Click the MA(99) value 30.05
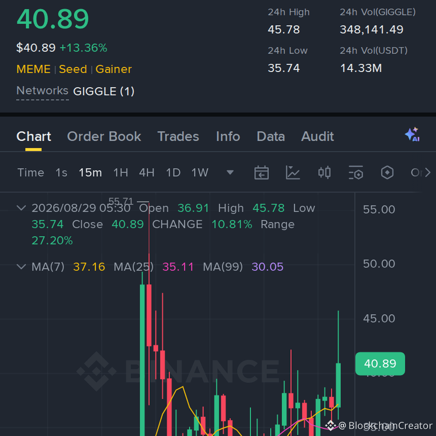The height and width of the screenshot is (436, 436). [268, 267]
